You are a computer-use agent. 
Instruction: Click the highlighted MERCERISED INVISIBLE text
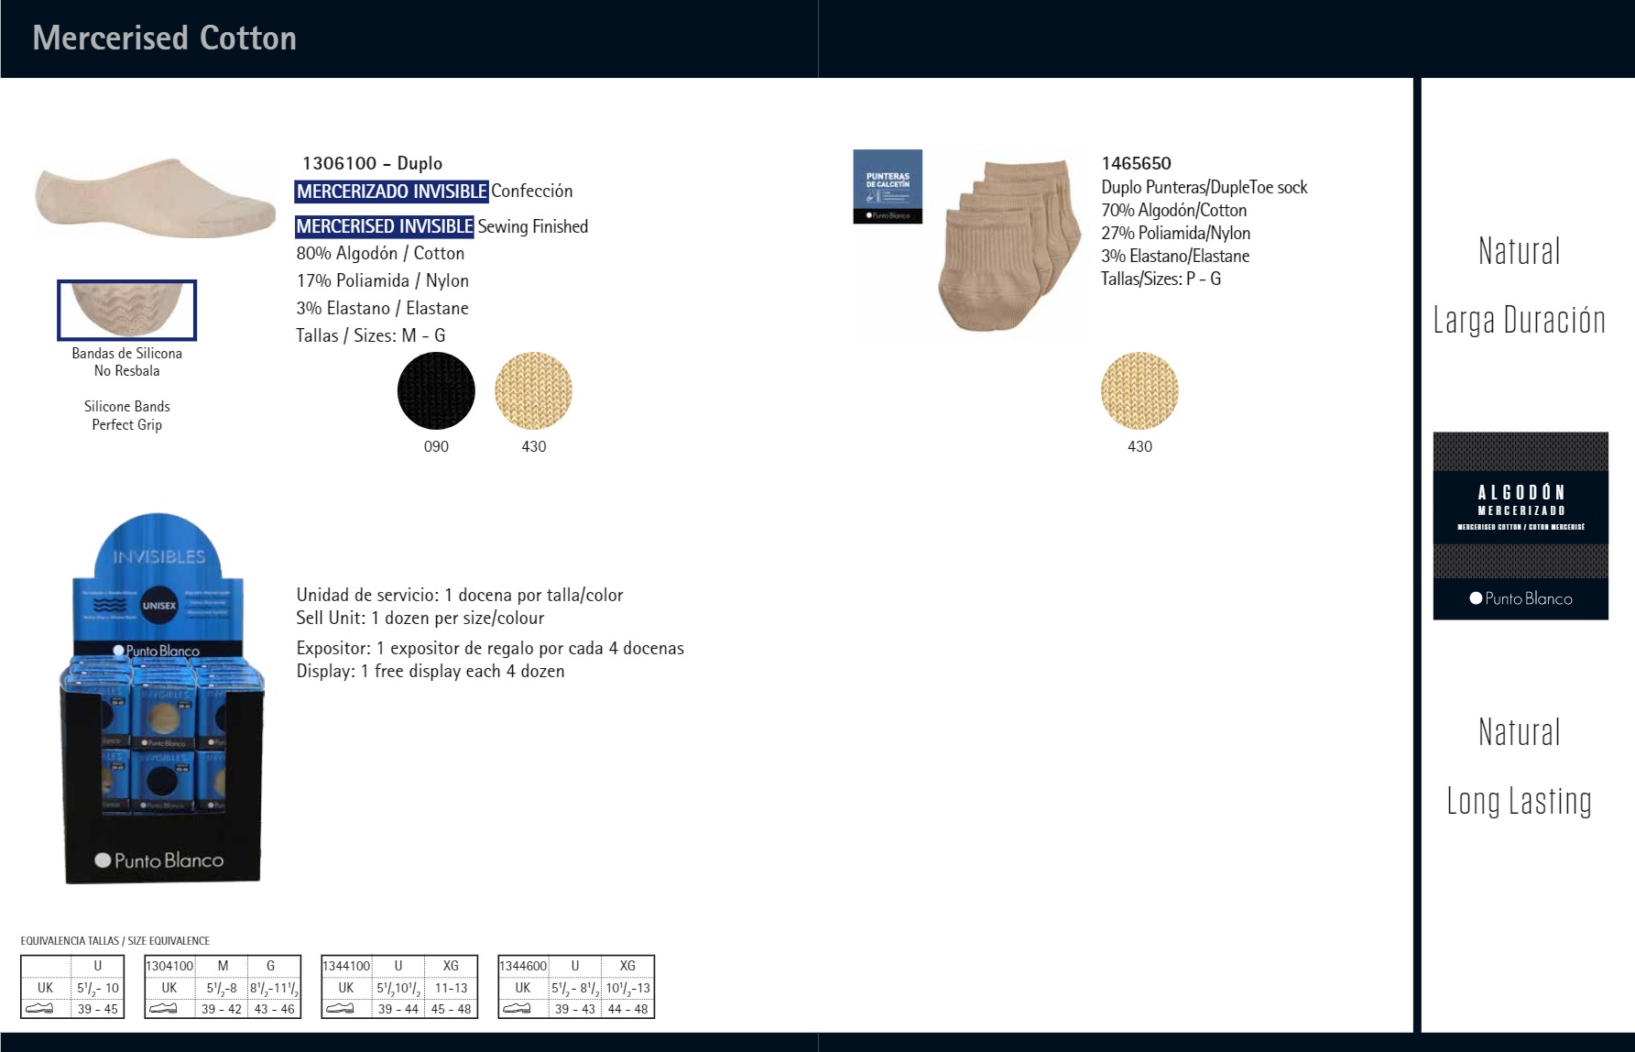point(384,226)
